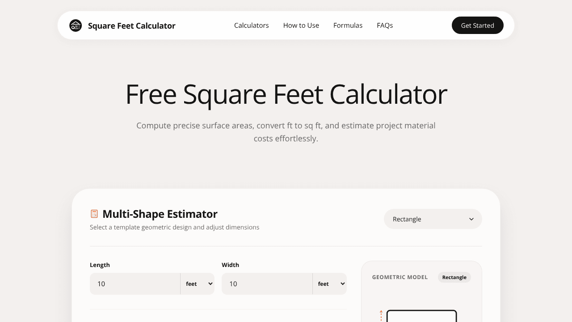The width and height of the screenshot is (572, 322).
Task: Click the Width field label
Action: tap(230, 265)
